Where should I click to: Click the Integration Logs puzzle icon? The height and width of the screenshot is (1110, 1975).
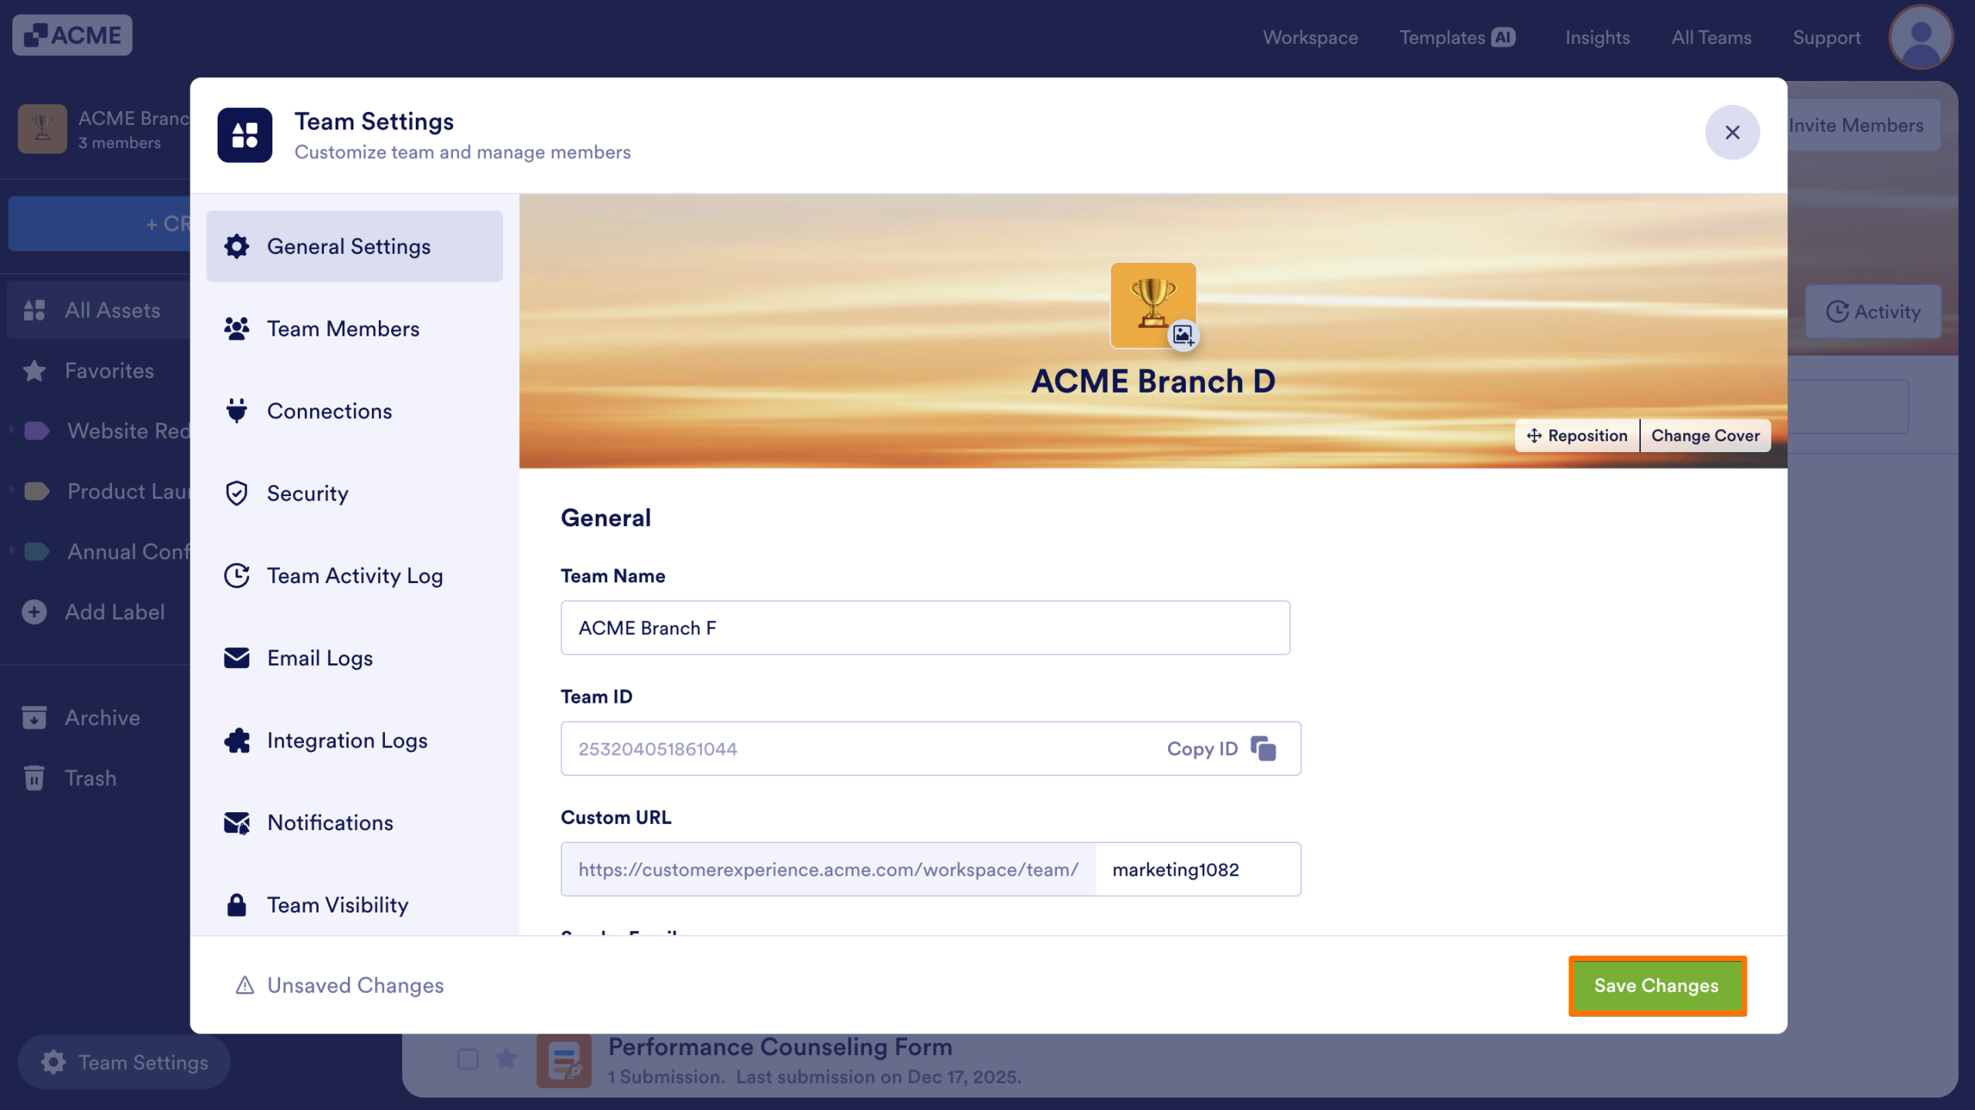pyautogui.click(x=237, y=741)
